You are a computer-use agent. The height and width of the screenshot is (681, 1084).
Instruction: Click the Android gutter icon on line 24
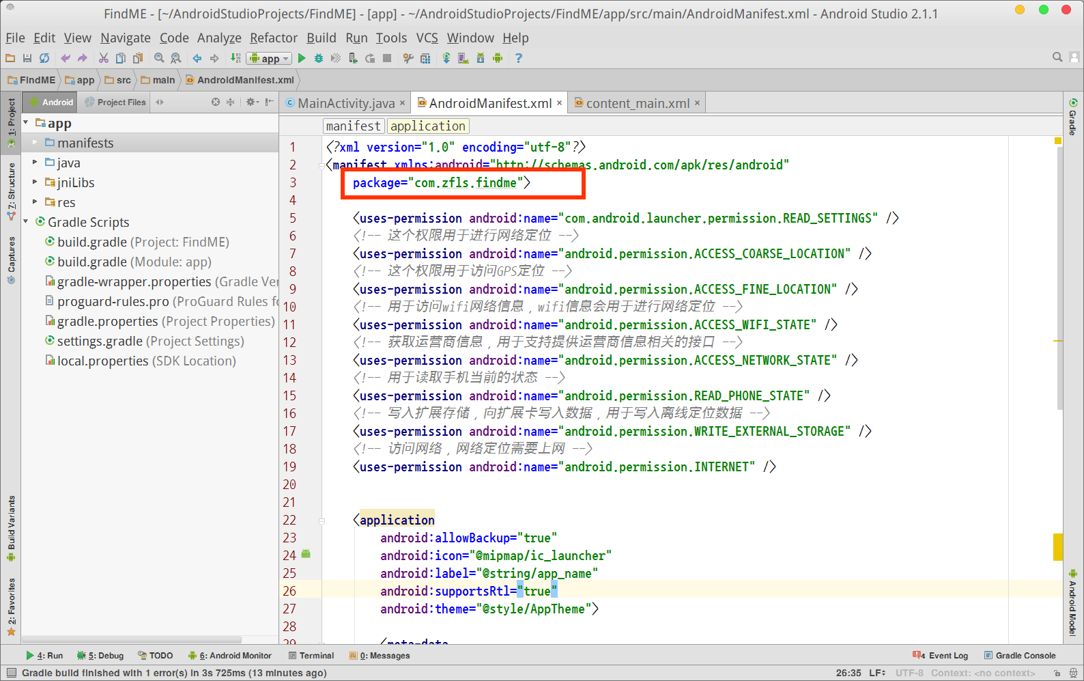click(x=306, y=554)
